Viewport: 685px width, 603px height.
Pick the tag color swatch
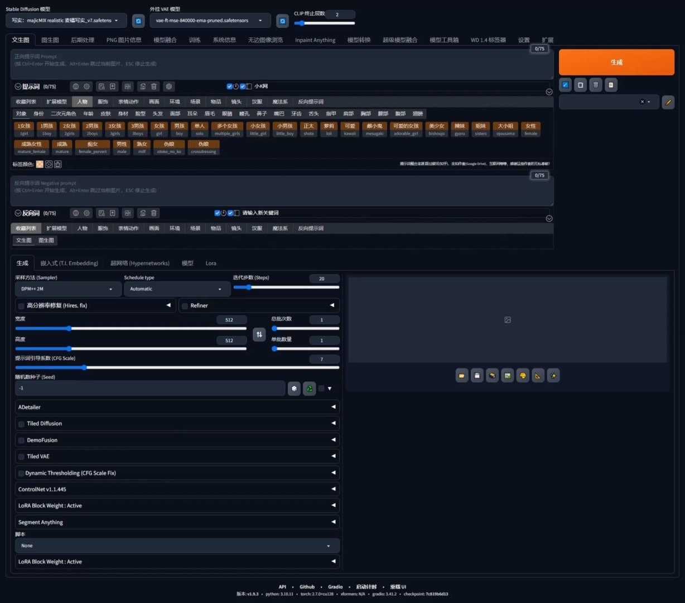(x=40, y=164)
